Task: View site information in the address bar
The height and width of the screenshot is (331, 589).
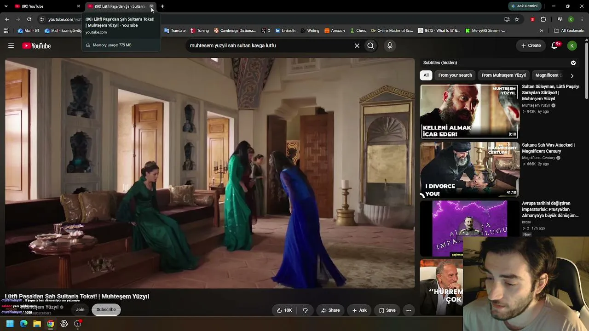Action: coord(42,19)
